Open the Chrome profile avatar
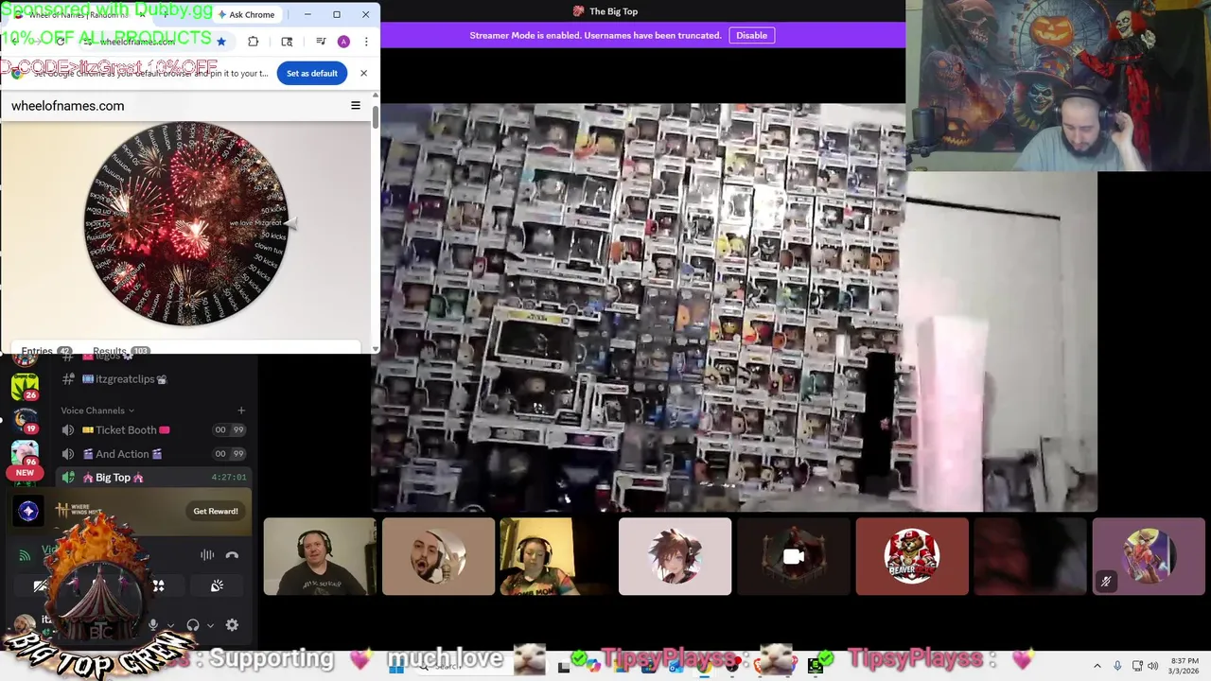The image size is (1211, 681). (343, 42)
